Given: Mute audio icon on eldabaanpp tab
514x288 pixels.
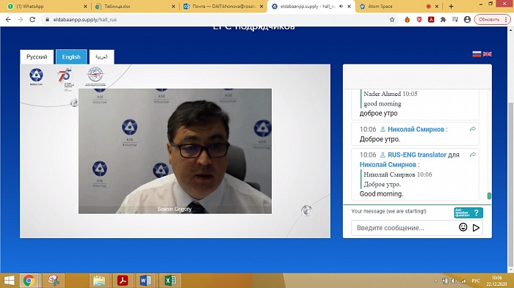Looking at the screenshot, I should coord(341,6).
